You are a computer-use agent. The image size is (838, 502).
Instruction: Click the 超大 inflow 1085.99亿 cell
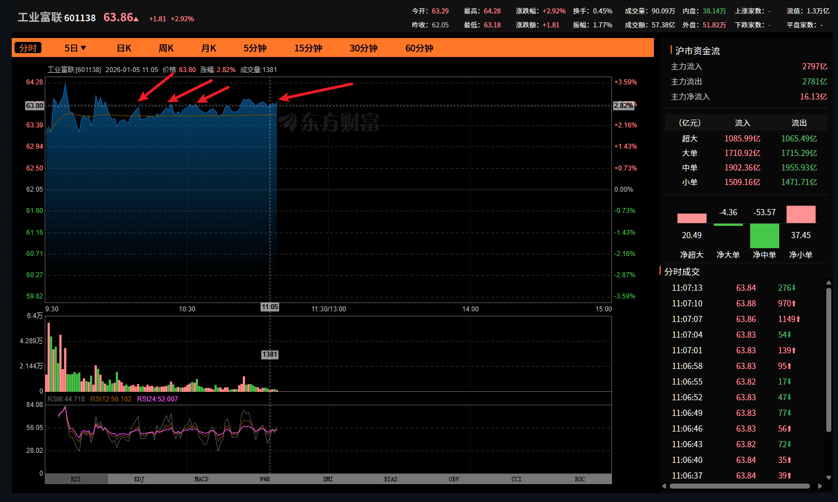pos(742,139)
